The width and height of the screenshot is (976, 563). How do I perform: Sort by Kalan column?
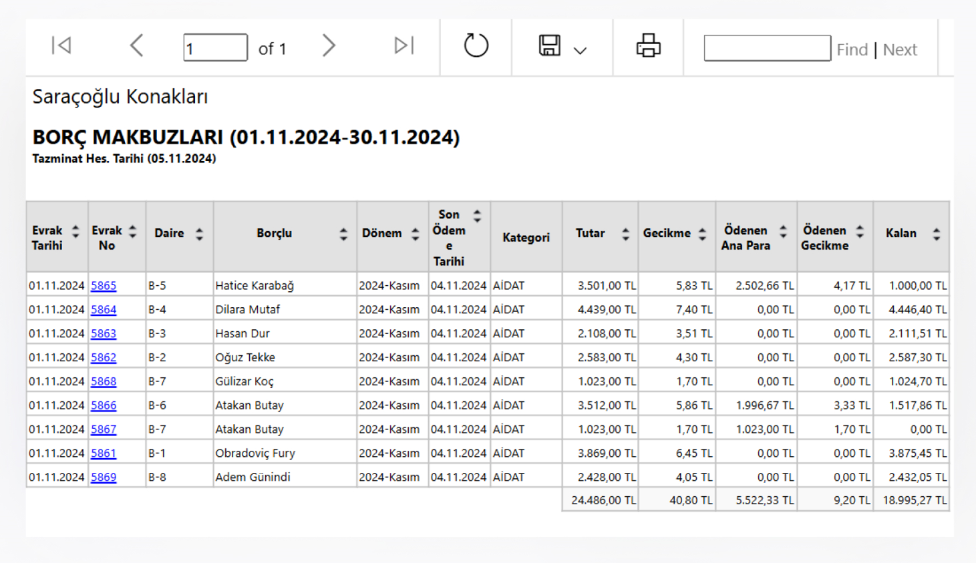[937, 234]
